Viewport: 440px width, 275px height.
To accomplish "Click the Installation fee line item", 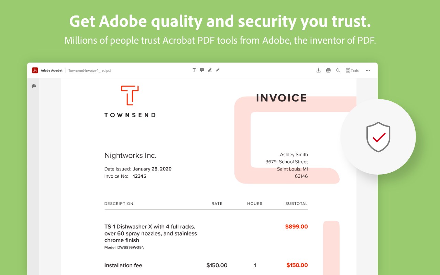I will pos(123,265).
